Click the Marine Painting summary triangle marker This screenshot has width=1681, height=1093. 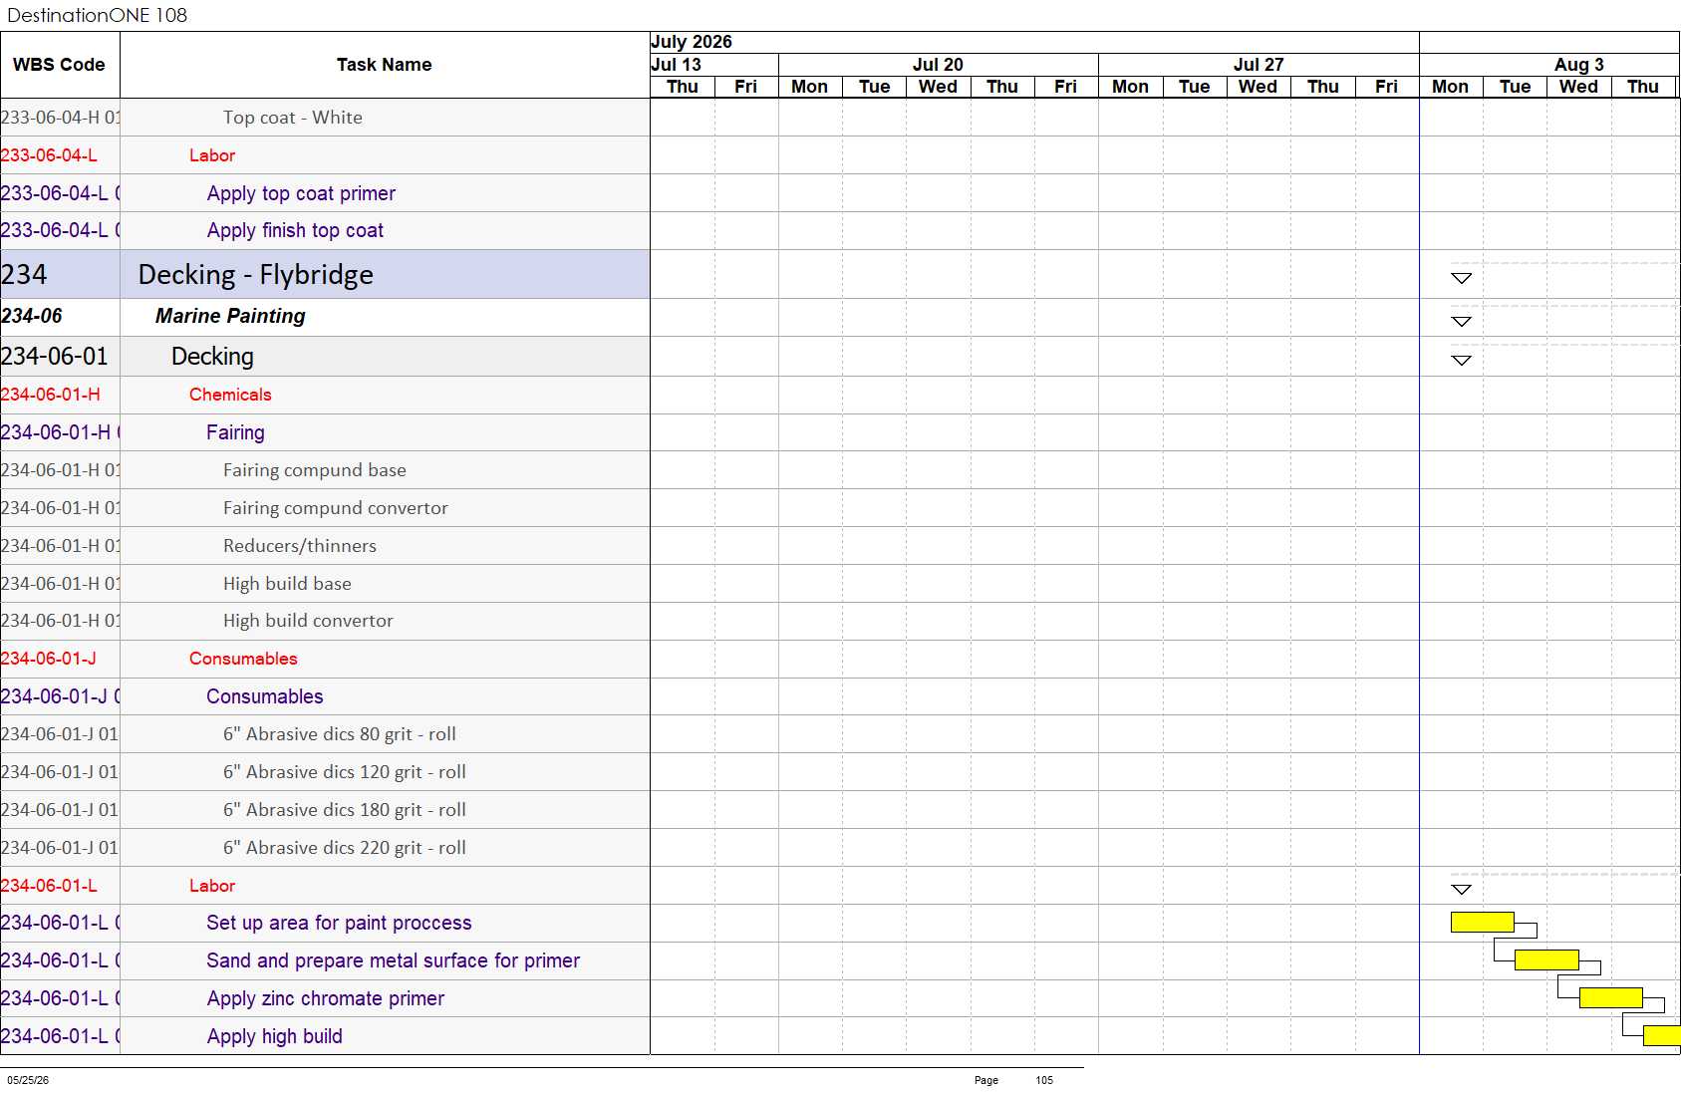1461,321
